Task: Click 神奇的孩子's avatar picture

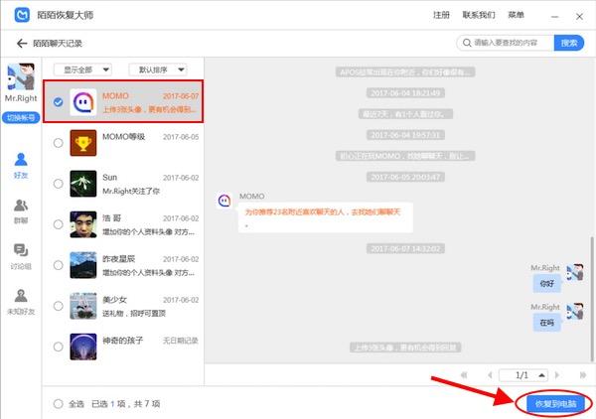Action: click(83, 347)
